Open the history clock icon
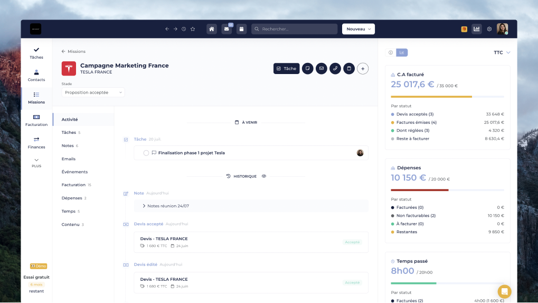The width and height of the screenshot is (538, 303). coord(184,29)
